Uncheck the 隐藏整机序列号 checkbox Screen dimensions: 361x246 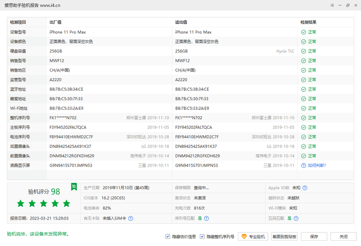pos(203,237)
